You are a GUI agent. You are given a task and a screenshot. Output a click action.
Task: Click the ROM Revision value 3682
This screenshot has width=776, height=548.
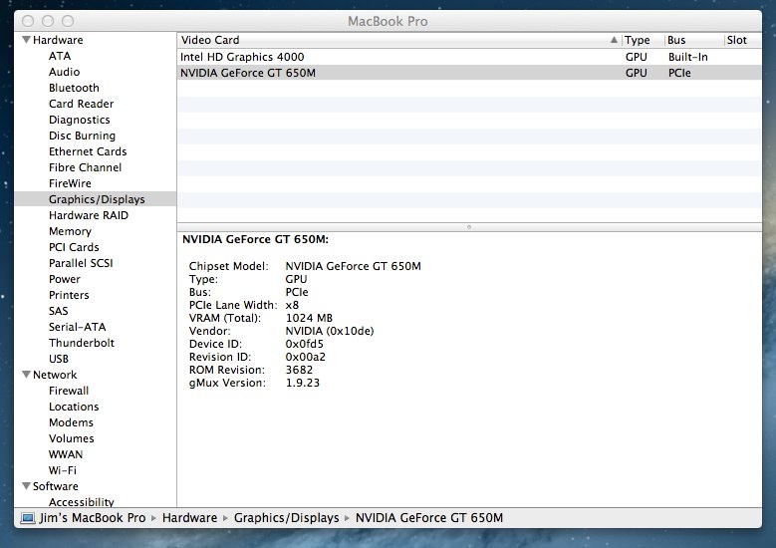pyautogui.click(x=299, y=370)
